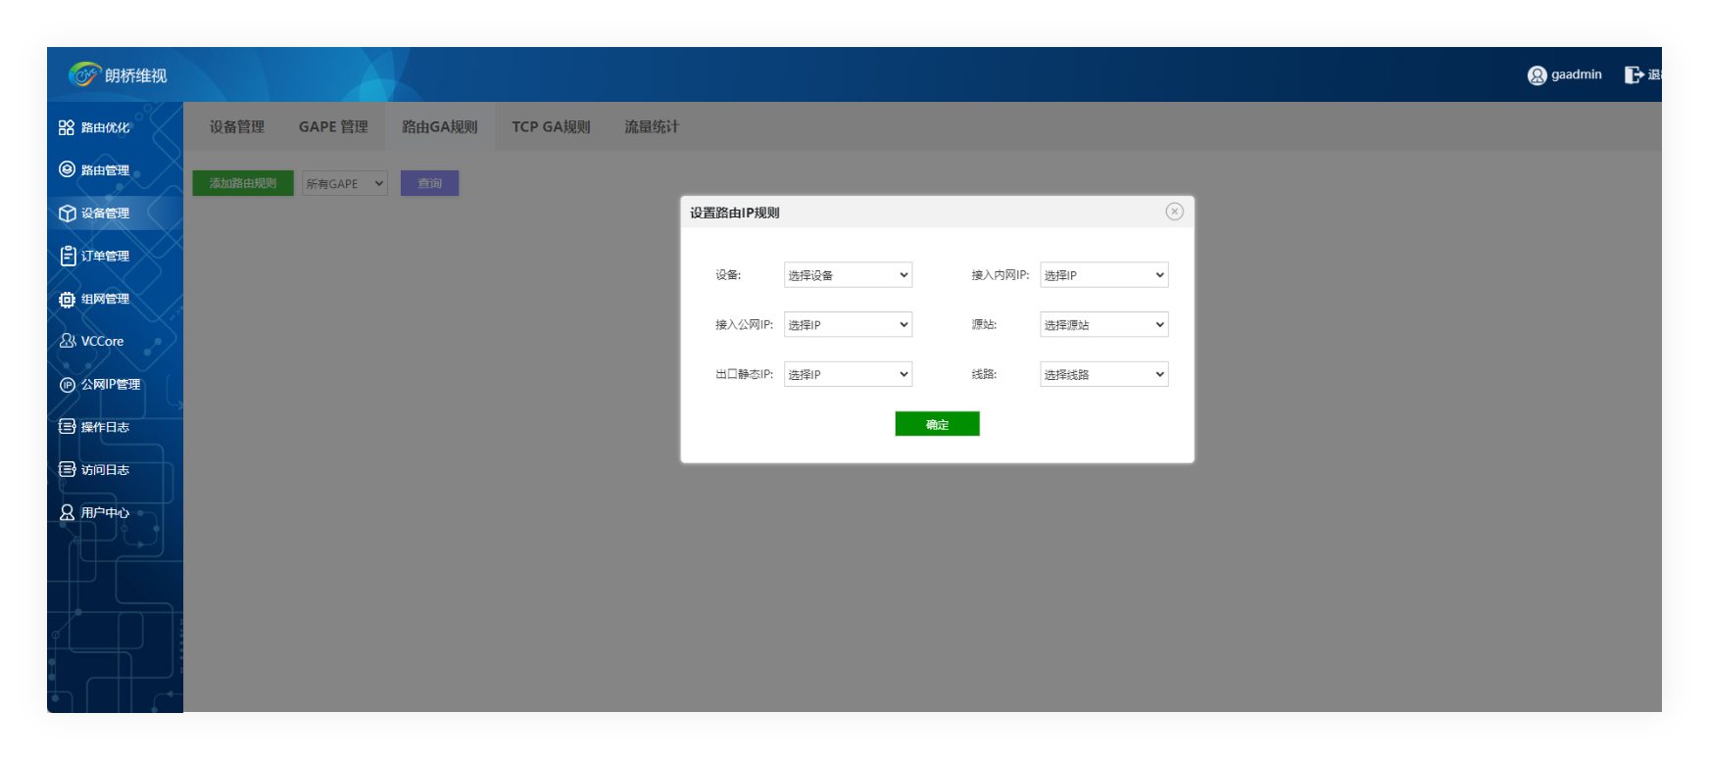Open the 设备 selection dropdown

point(848,275)
